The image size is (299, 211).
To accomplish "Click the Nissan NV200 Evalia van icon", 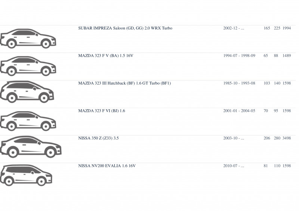I will 26,175.
